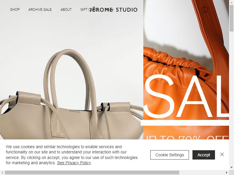Click the orange SALE banner
The height and width of the screenshot is (175, 234).
[x=186, y=70]
